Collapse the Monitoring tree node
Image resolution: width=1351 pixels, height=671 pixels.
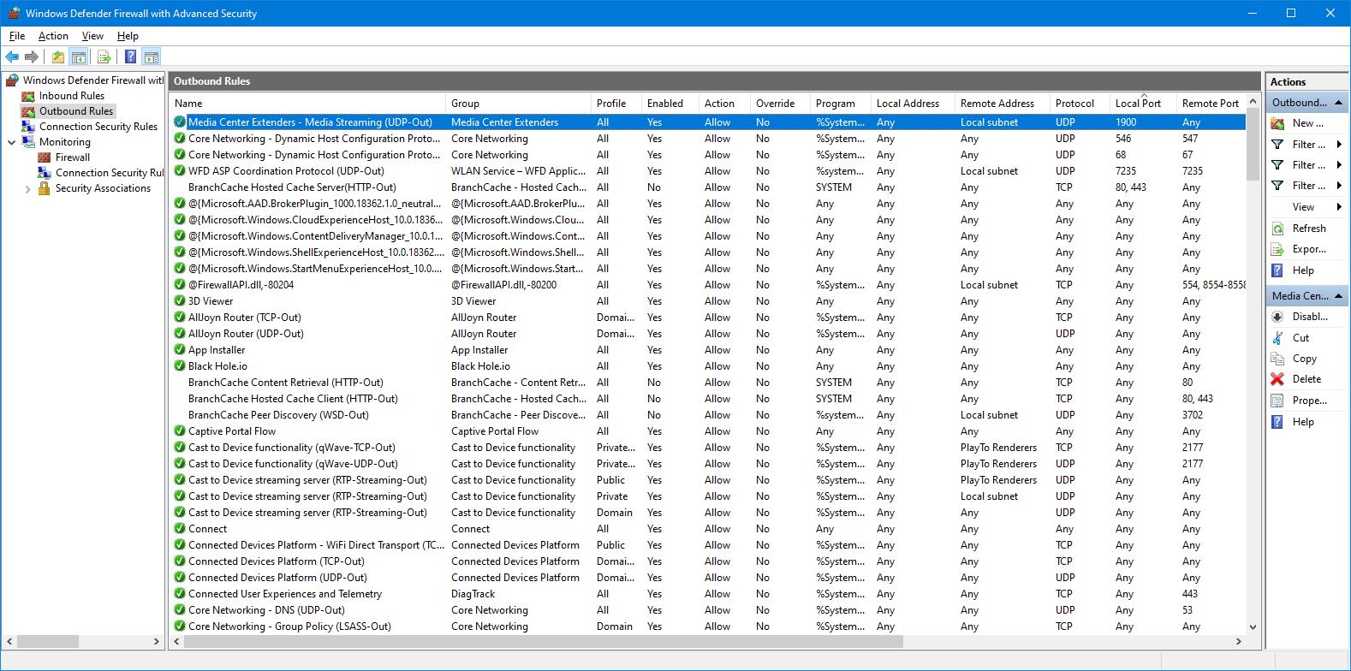(x=11, y=142)
